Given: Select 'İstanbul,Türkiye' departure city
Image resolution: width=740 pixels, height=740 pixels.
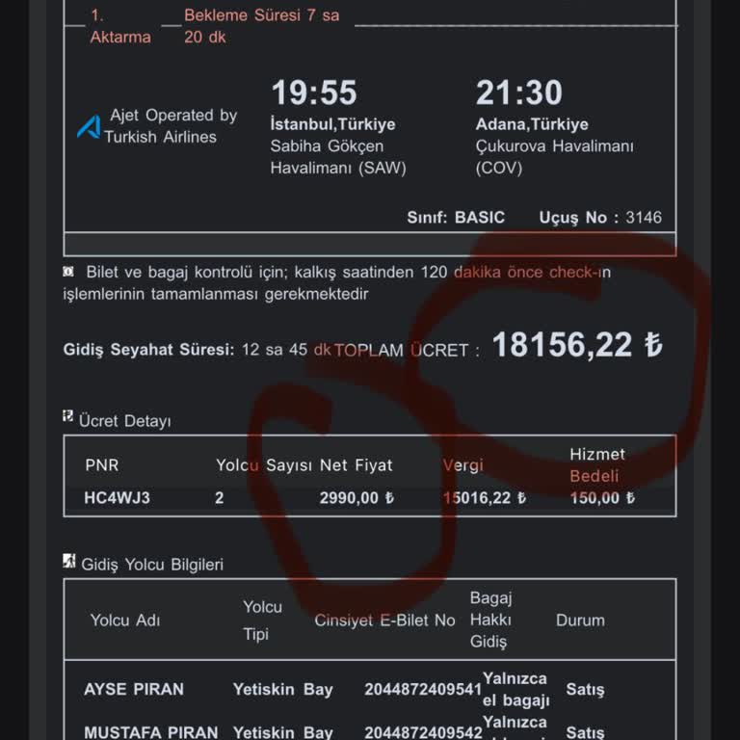Looking at the screenshot, I should click(332, 124).
